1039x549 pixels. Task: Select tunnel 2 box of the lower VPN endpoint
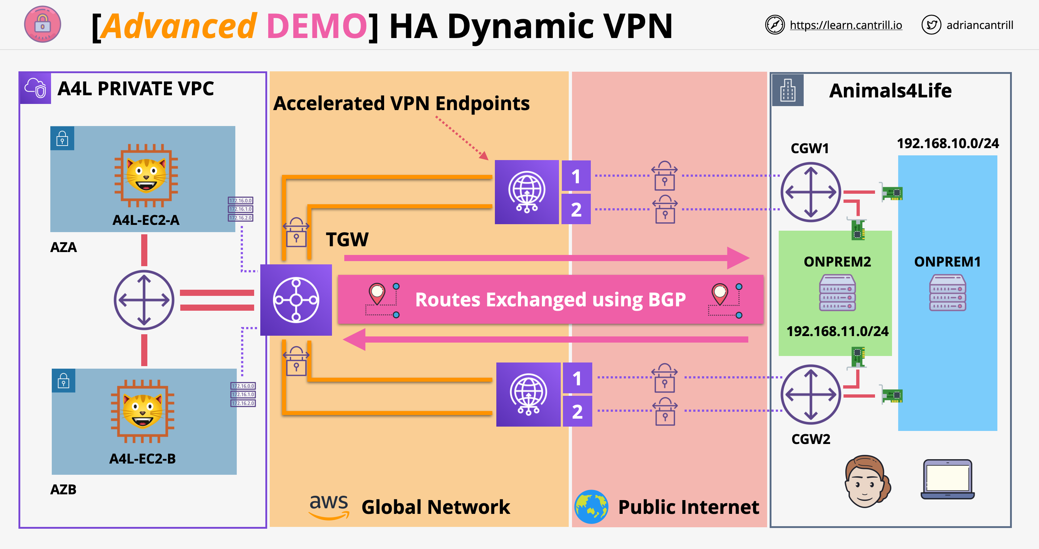coord(577,411)
